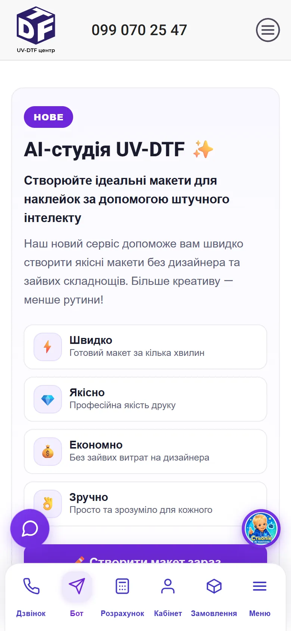The width and height of the screenshot is (291, 631).
Task: Select the Якісно feature card
Action: (x=145, y=399)
